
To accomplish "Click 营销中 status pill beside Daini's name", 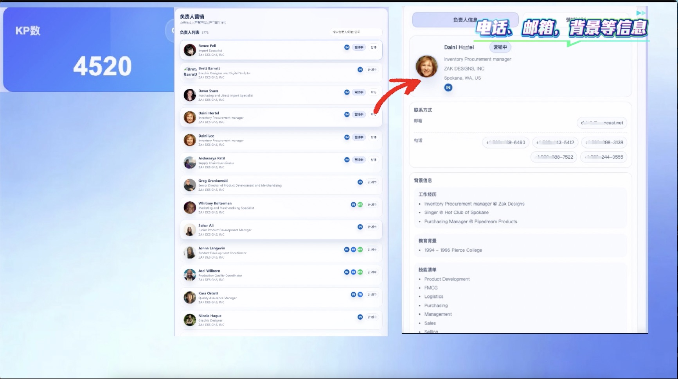I will (500, 47).
